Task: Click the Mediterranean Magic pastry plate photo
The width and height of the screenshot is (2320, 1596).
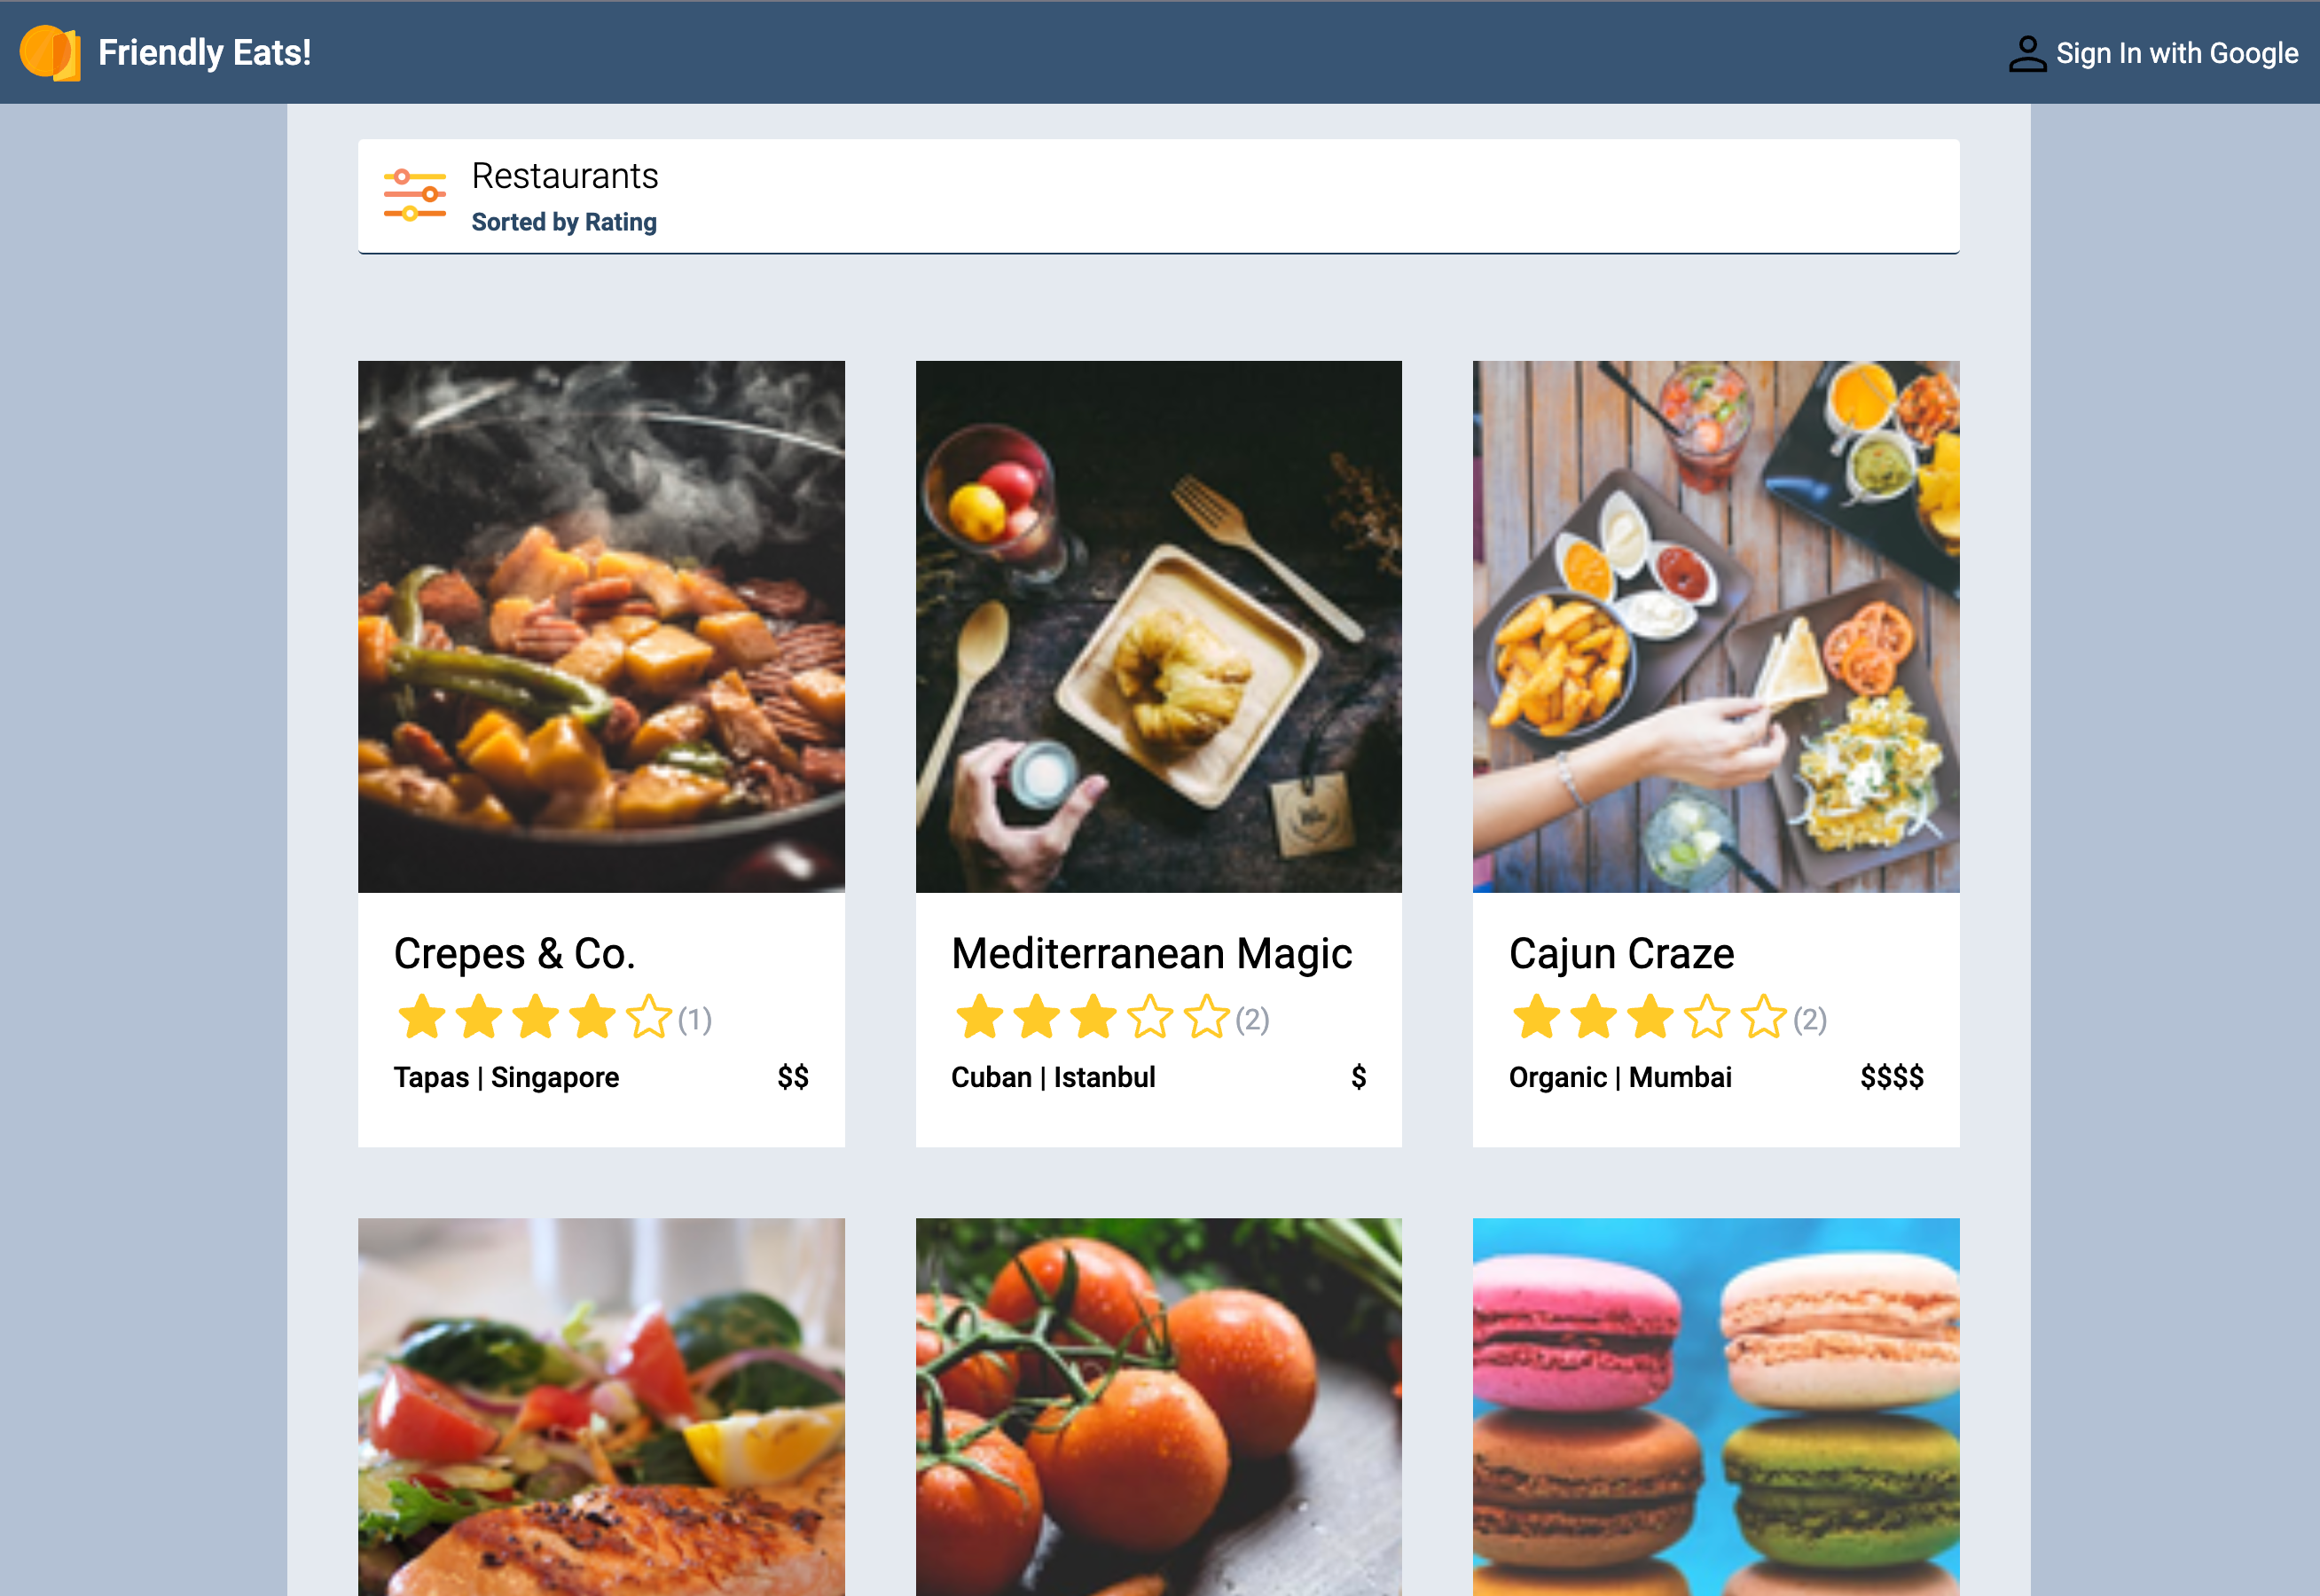Action: pyautogui.click(x=1158, y=626)
